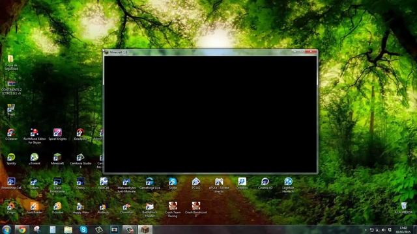Click the Audacity desktop shortcut
This screenshot has height=234, width=417.
[104, 208]
